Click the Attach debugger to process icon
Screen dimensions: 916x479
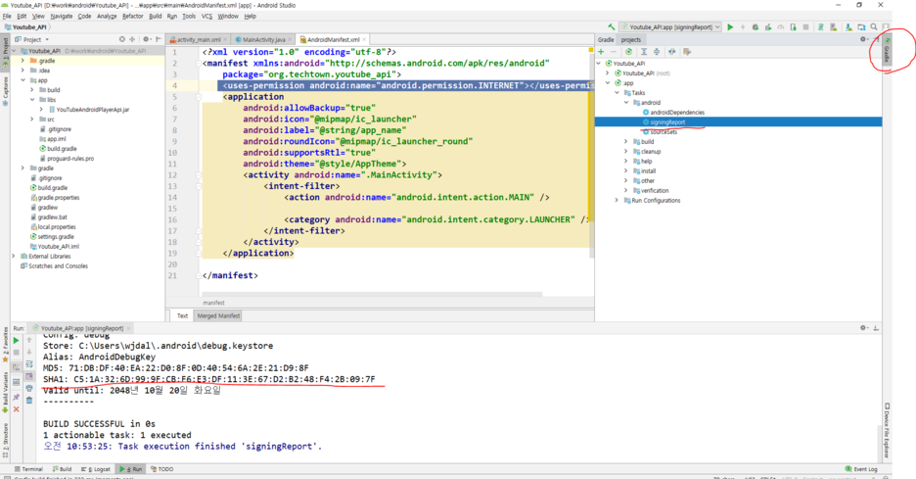tap(794, 26)
